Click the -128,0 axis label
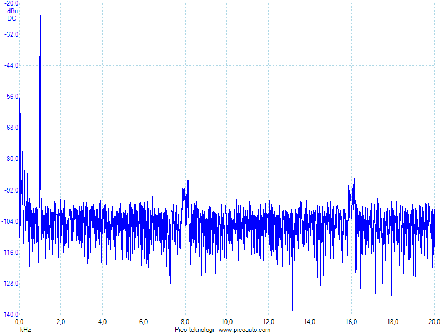444x333 pixels. pos(10,284)
